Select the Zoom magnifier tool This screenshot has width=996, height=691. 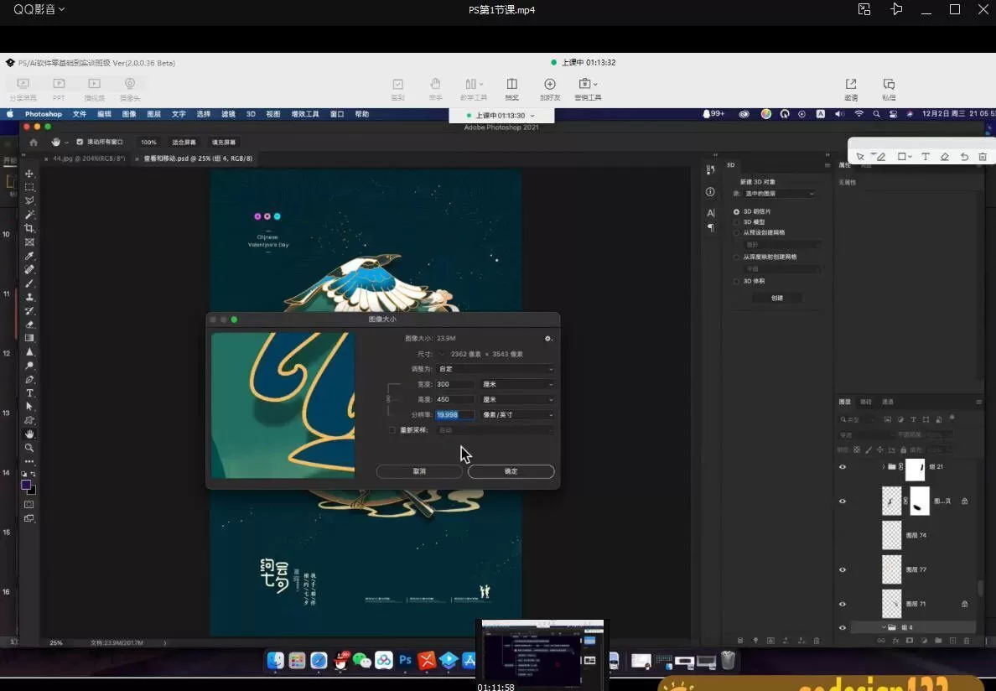pyautogui.click(x=29, y=448)
